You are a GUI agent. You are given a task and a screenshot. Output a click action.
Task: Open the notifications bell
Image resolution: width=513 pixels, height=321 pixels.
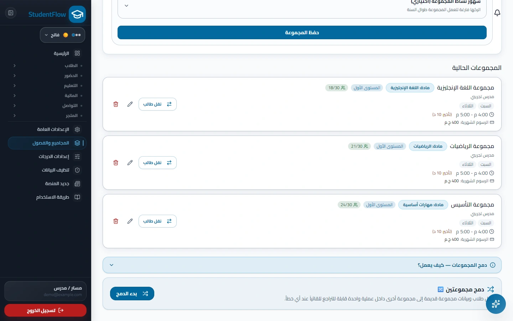(x=497, y=13)
